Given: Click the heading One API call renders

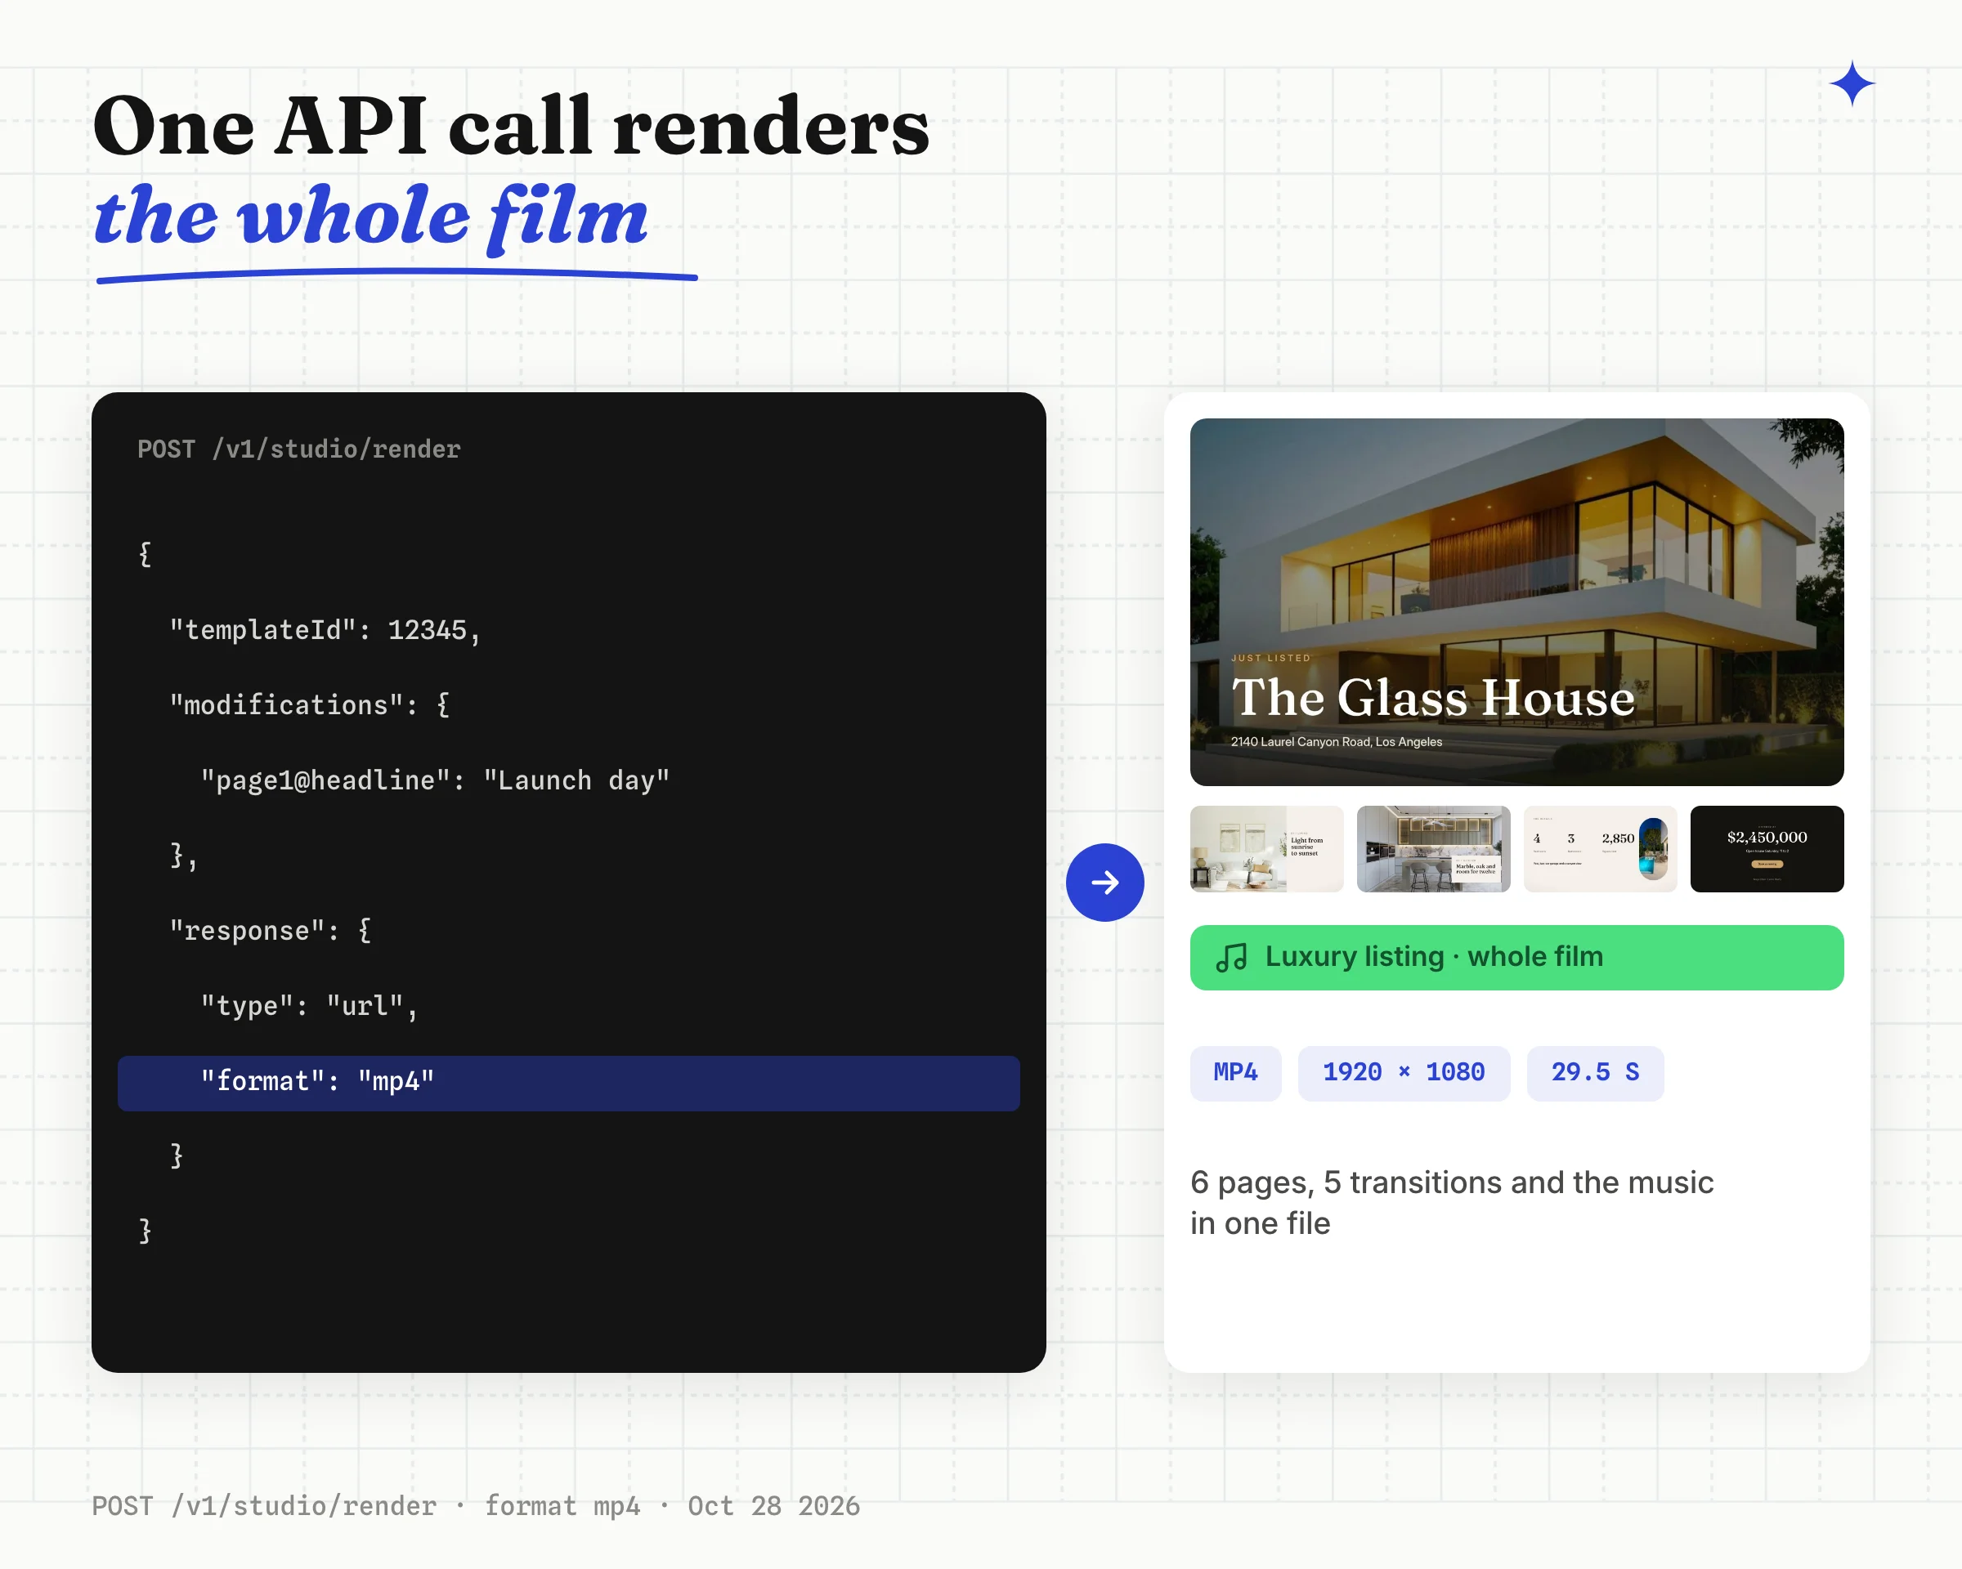Looking at the screenshot, I should pos(512,127).
